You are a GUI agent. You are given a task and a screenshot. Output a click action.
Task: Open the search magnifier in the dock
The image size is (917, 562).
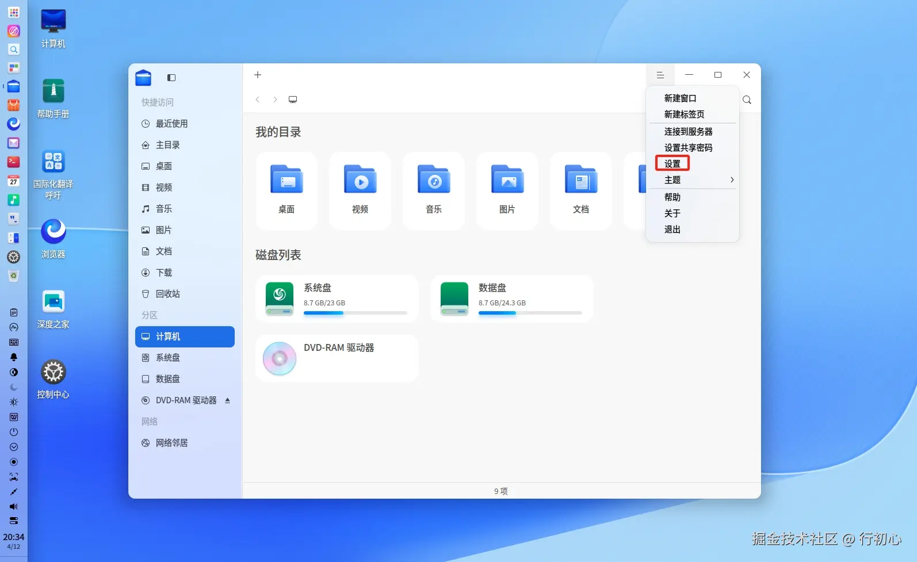pos(14,49)
